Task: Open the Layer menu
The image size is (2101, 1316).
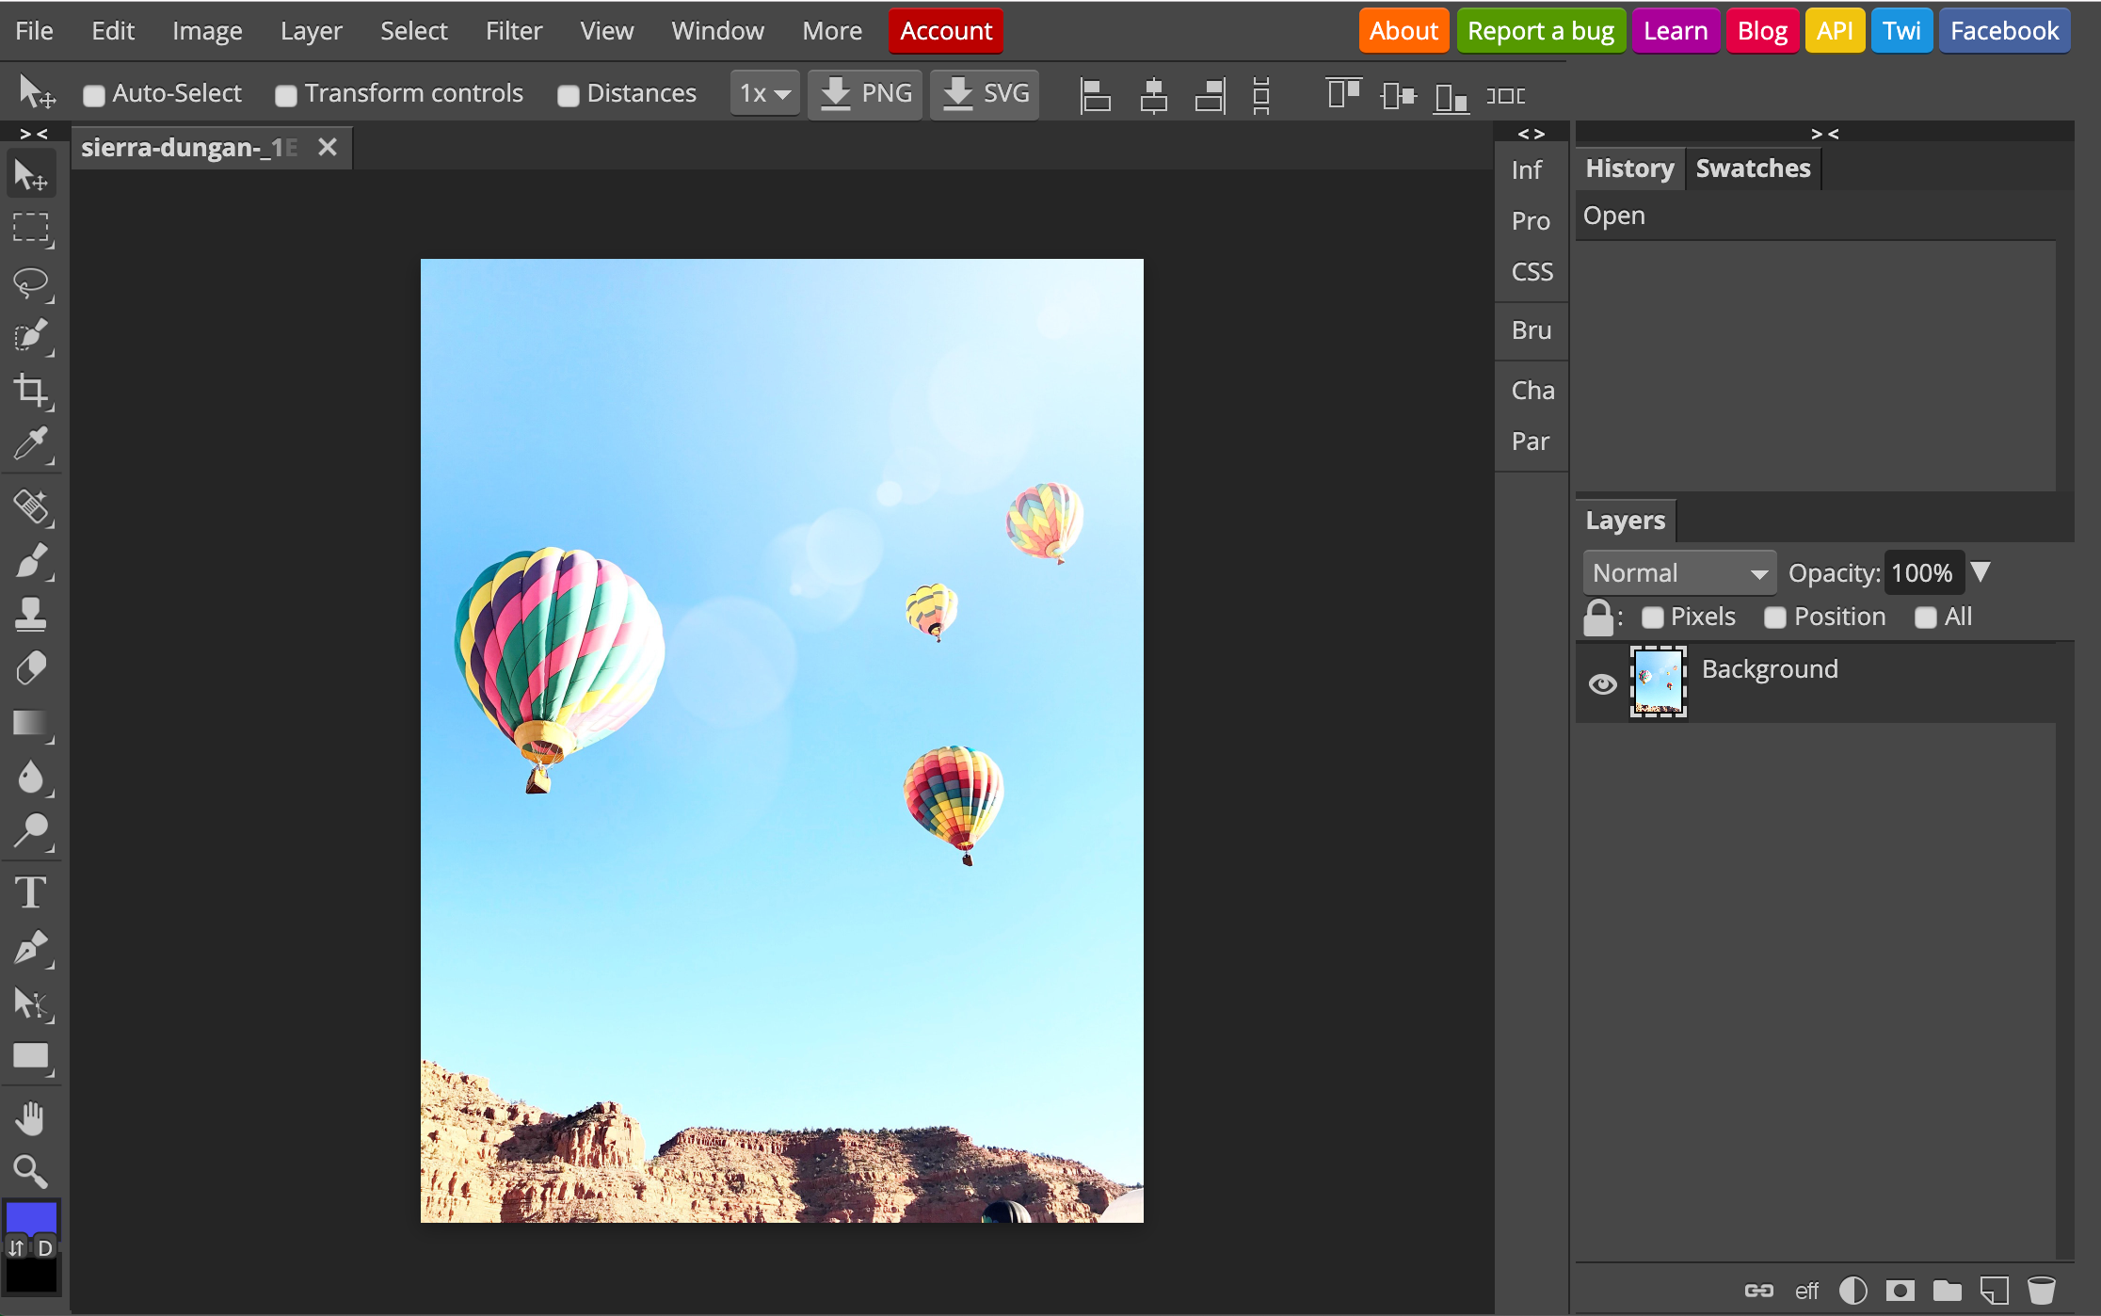Action: 312,31
